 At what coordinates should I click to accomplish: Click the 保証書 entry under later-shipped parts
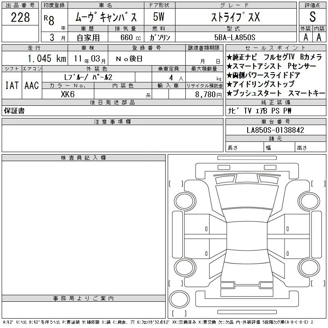[x=14, y=111]
